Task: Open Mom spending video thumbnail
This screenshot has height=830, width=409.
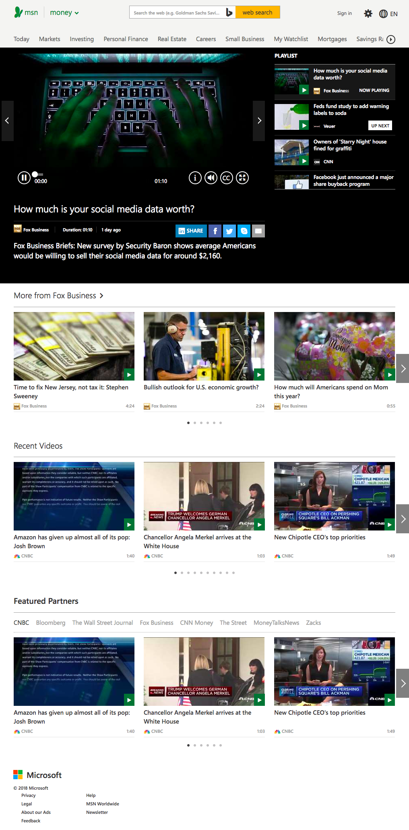Action: click(335, 346)
